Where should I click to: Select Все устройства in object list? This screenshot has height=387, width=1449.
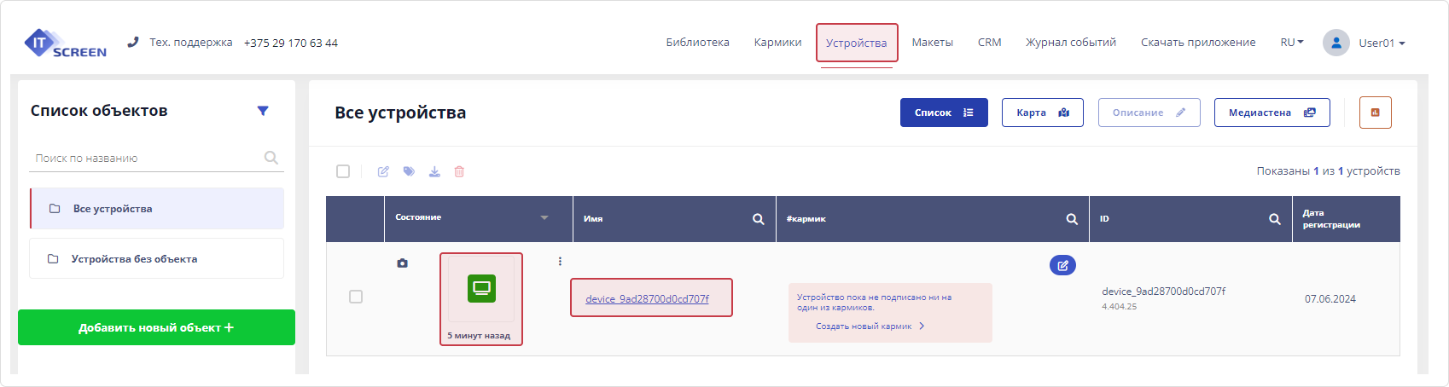coord(157,209)
